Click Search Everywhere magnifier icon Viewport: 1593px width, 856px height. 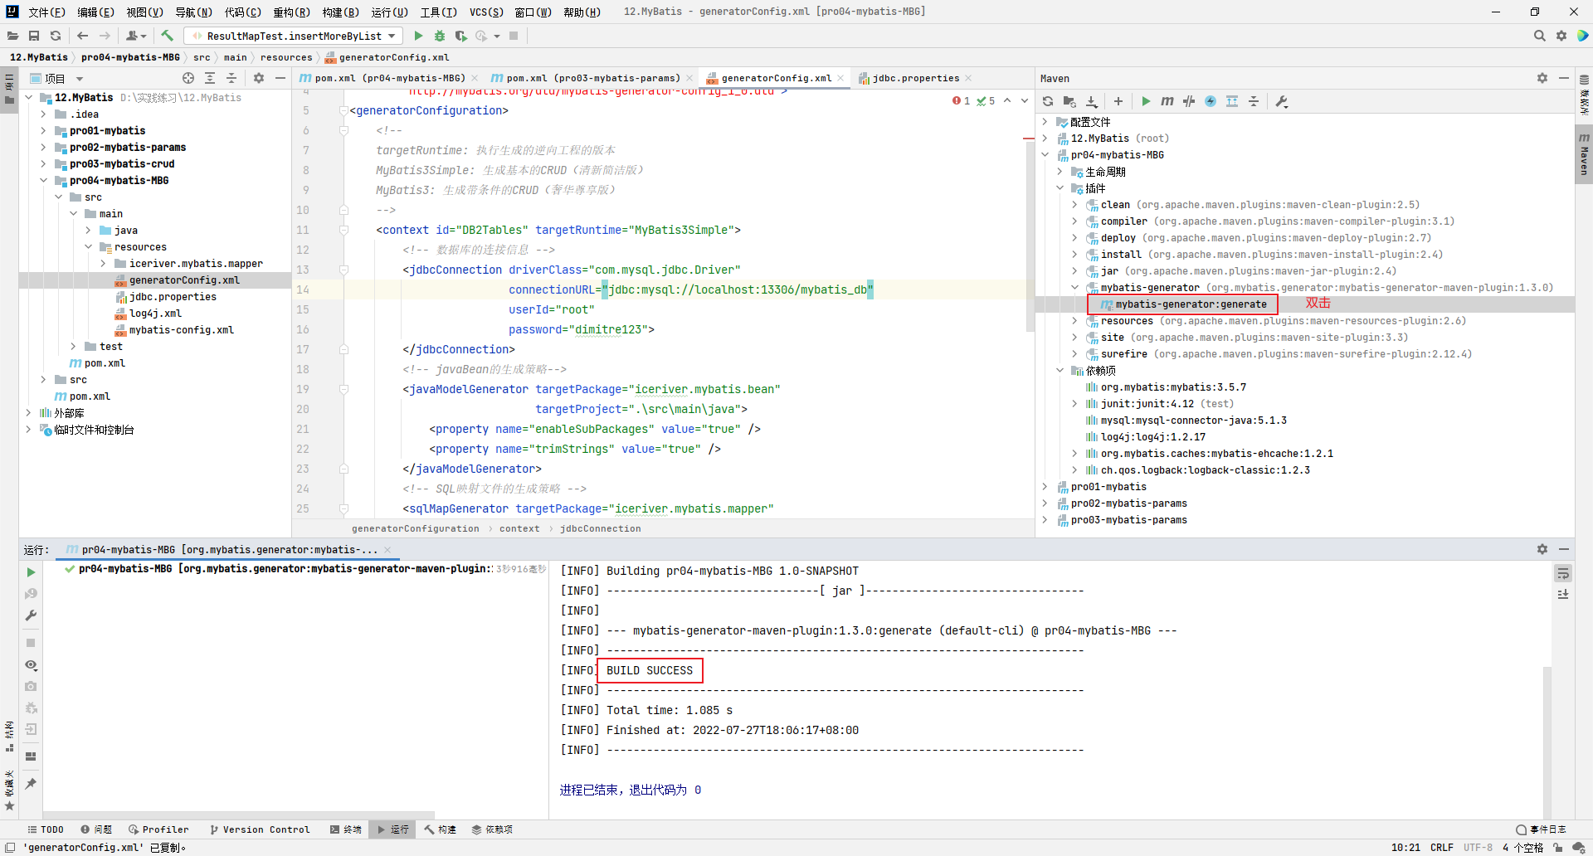click(x=1540, y=36)
